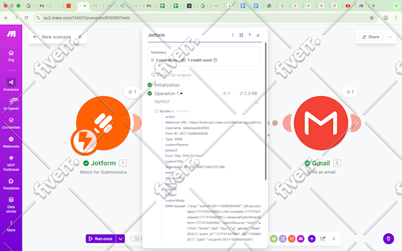The height and width of the screenshot is (251, 402).
Task: Click the Submission ID row
Action: (x=195, y=167)
